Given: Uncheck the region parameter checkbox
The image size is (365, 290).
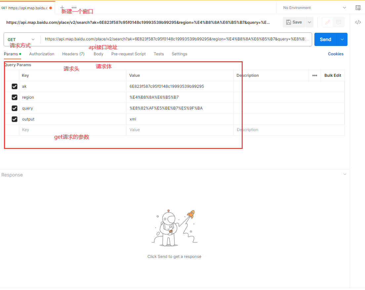Looking at the screenshot, I should pyautogui.click(x=15, y=97).
